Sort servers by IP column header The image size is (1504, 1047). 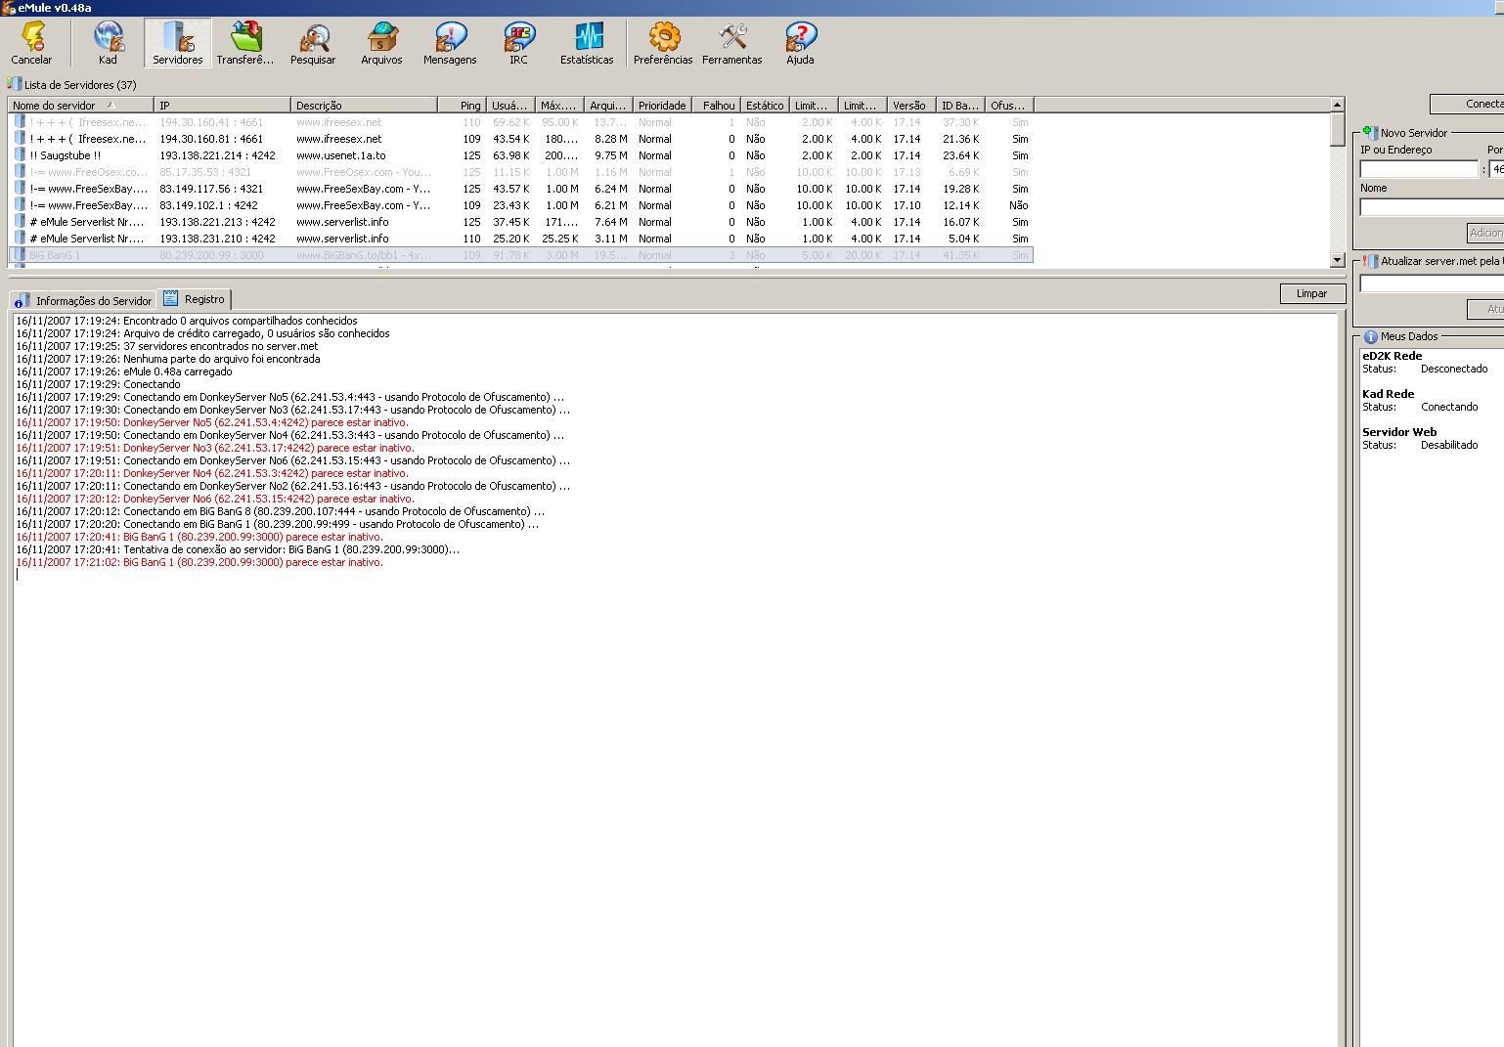point(222,105)
